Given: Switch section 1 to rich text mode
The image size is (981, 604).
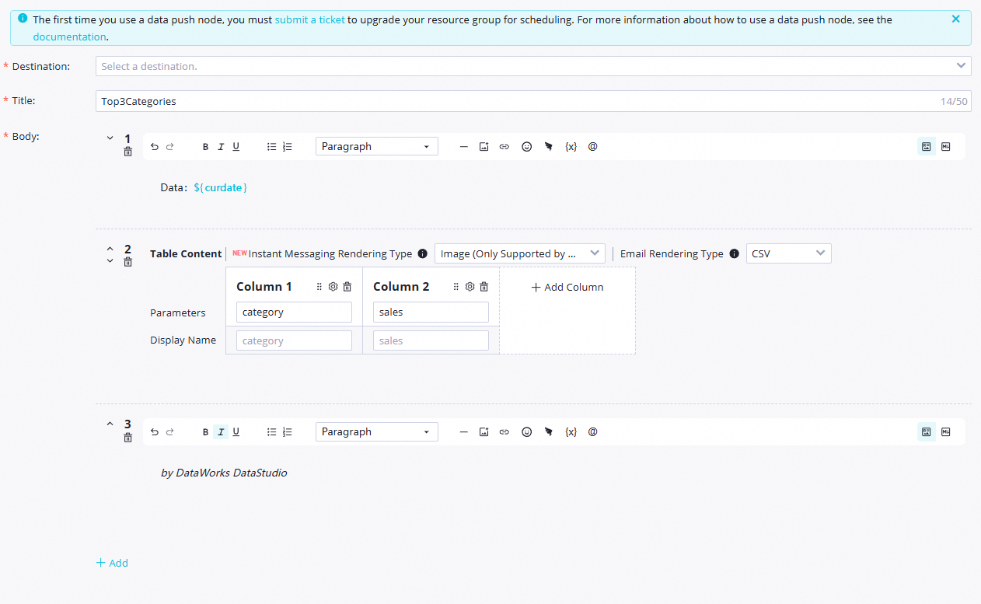Looking at the screenshot, I should (927, 146).
